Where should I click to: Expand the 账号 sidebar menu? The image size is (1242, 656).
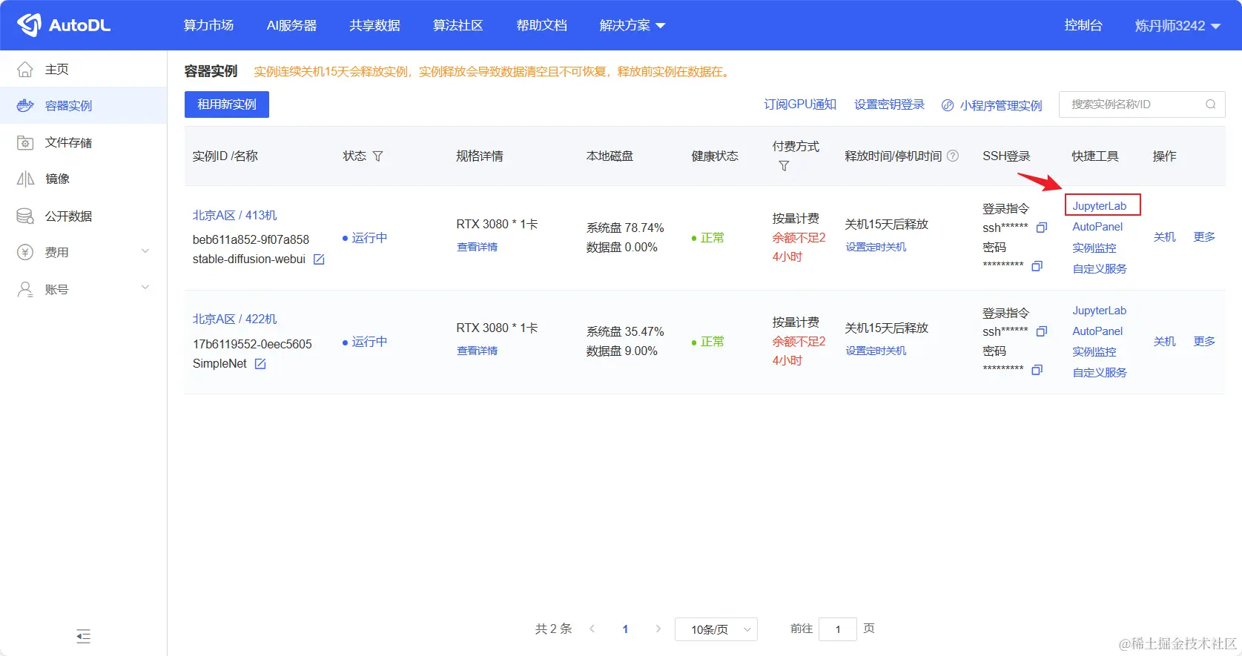(145, 288)
